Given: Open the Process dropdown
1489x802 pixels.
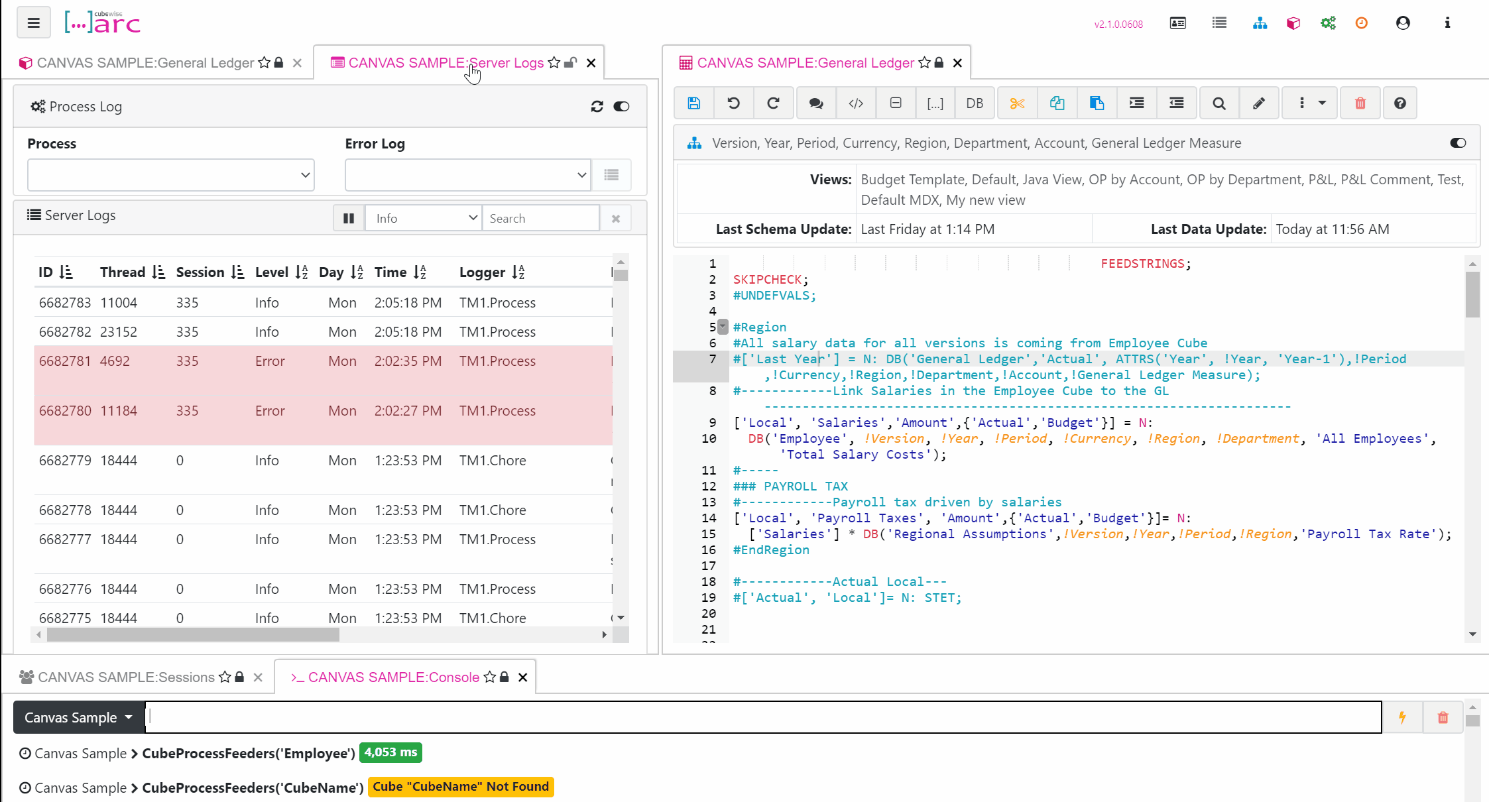Looking at the screenshot, I should click(x=170, y=175).
